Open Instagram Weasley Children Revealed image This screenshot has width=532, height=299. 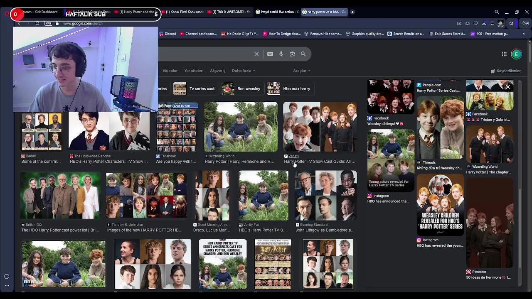pos(440,205)
